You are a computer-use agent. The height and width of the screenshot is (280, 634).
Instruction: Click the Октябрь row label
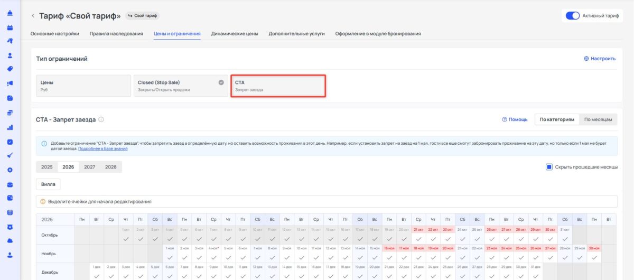(49, 236)
